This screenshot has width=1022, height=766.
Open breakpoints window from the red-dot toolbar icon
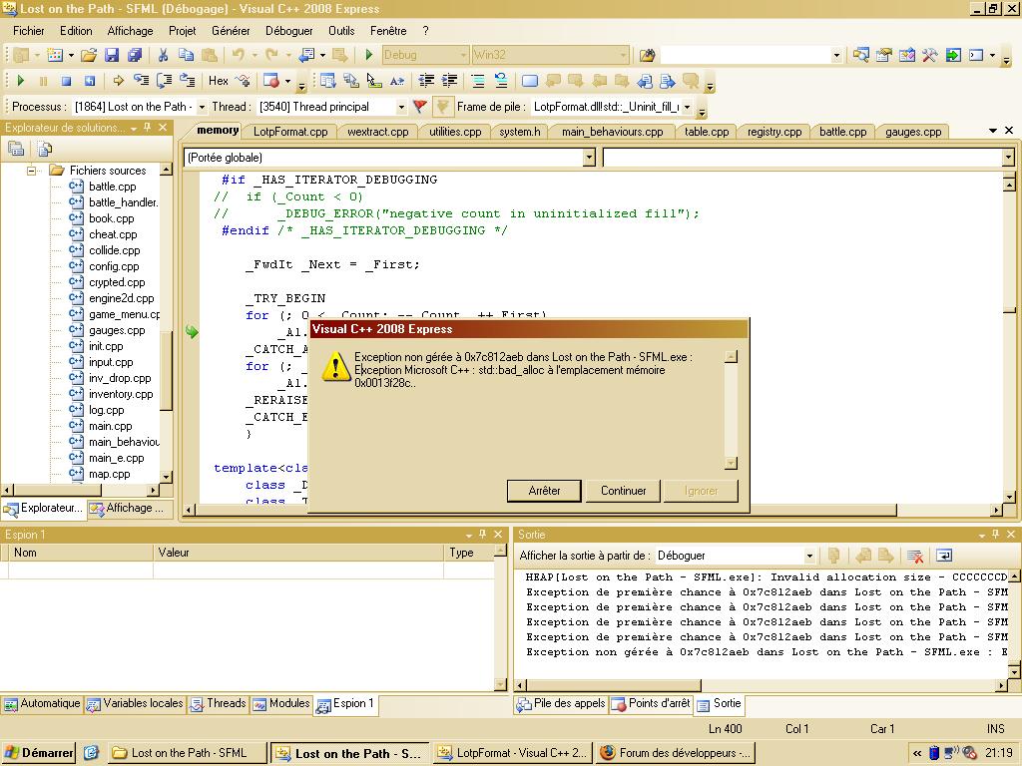coord(271,81)
